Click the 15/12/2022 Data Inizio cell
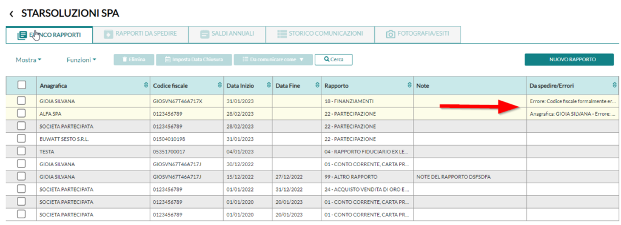This screenshot has height=225, width=621. [248, 176]
